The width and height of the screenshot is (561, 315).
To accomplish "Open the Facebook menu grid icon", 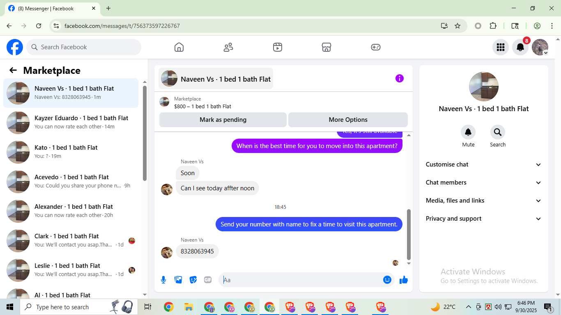I will click(x=501, y=47).
